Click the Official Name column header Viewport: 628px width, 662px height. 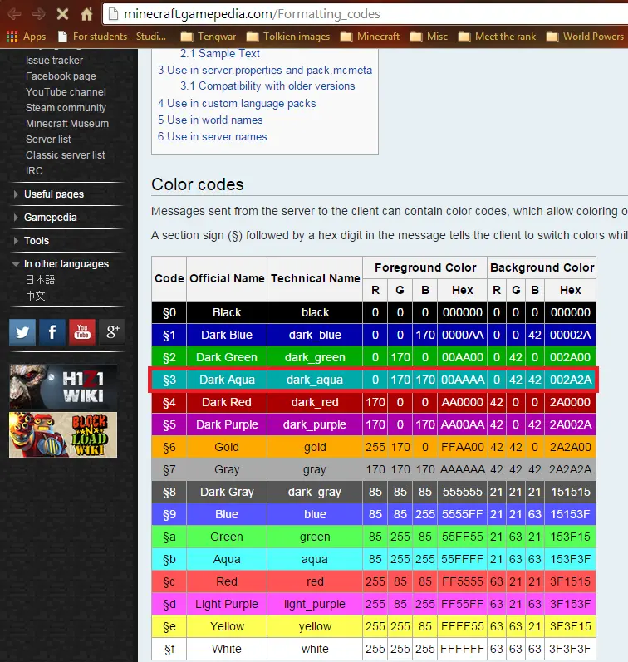[x=227, y=278]
